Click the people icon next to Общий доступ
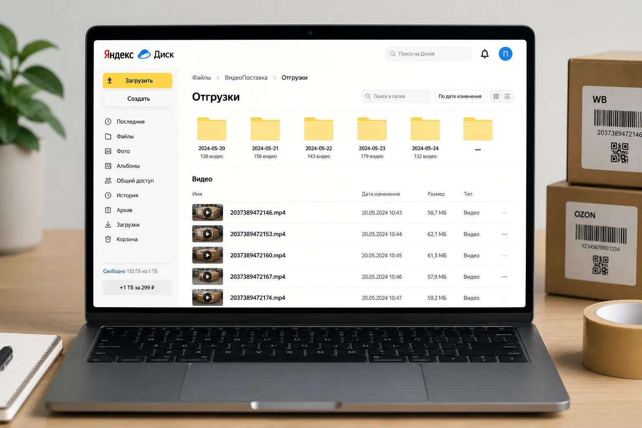 pos(108,181)
